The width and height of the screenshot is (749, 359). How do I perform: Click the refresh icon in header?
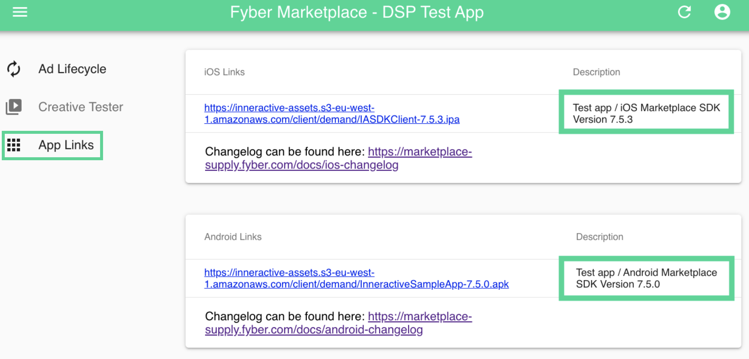(685, 12)
